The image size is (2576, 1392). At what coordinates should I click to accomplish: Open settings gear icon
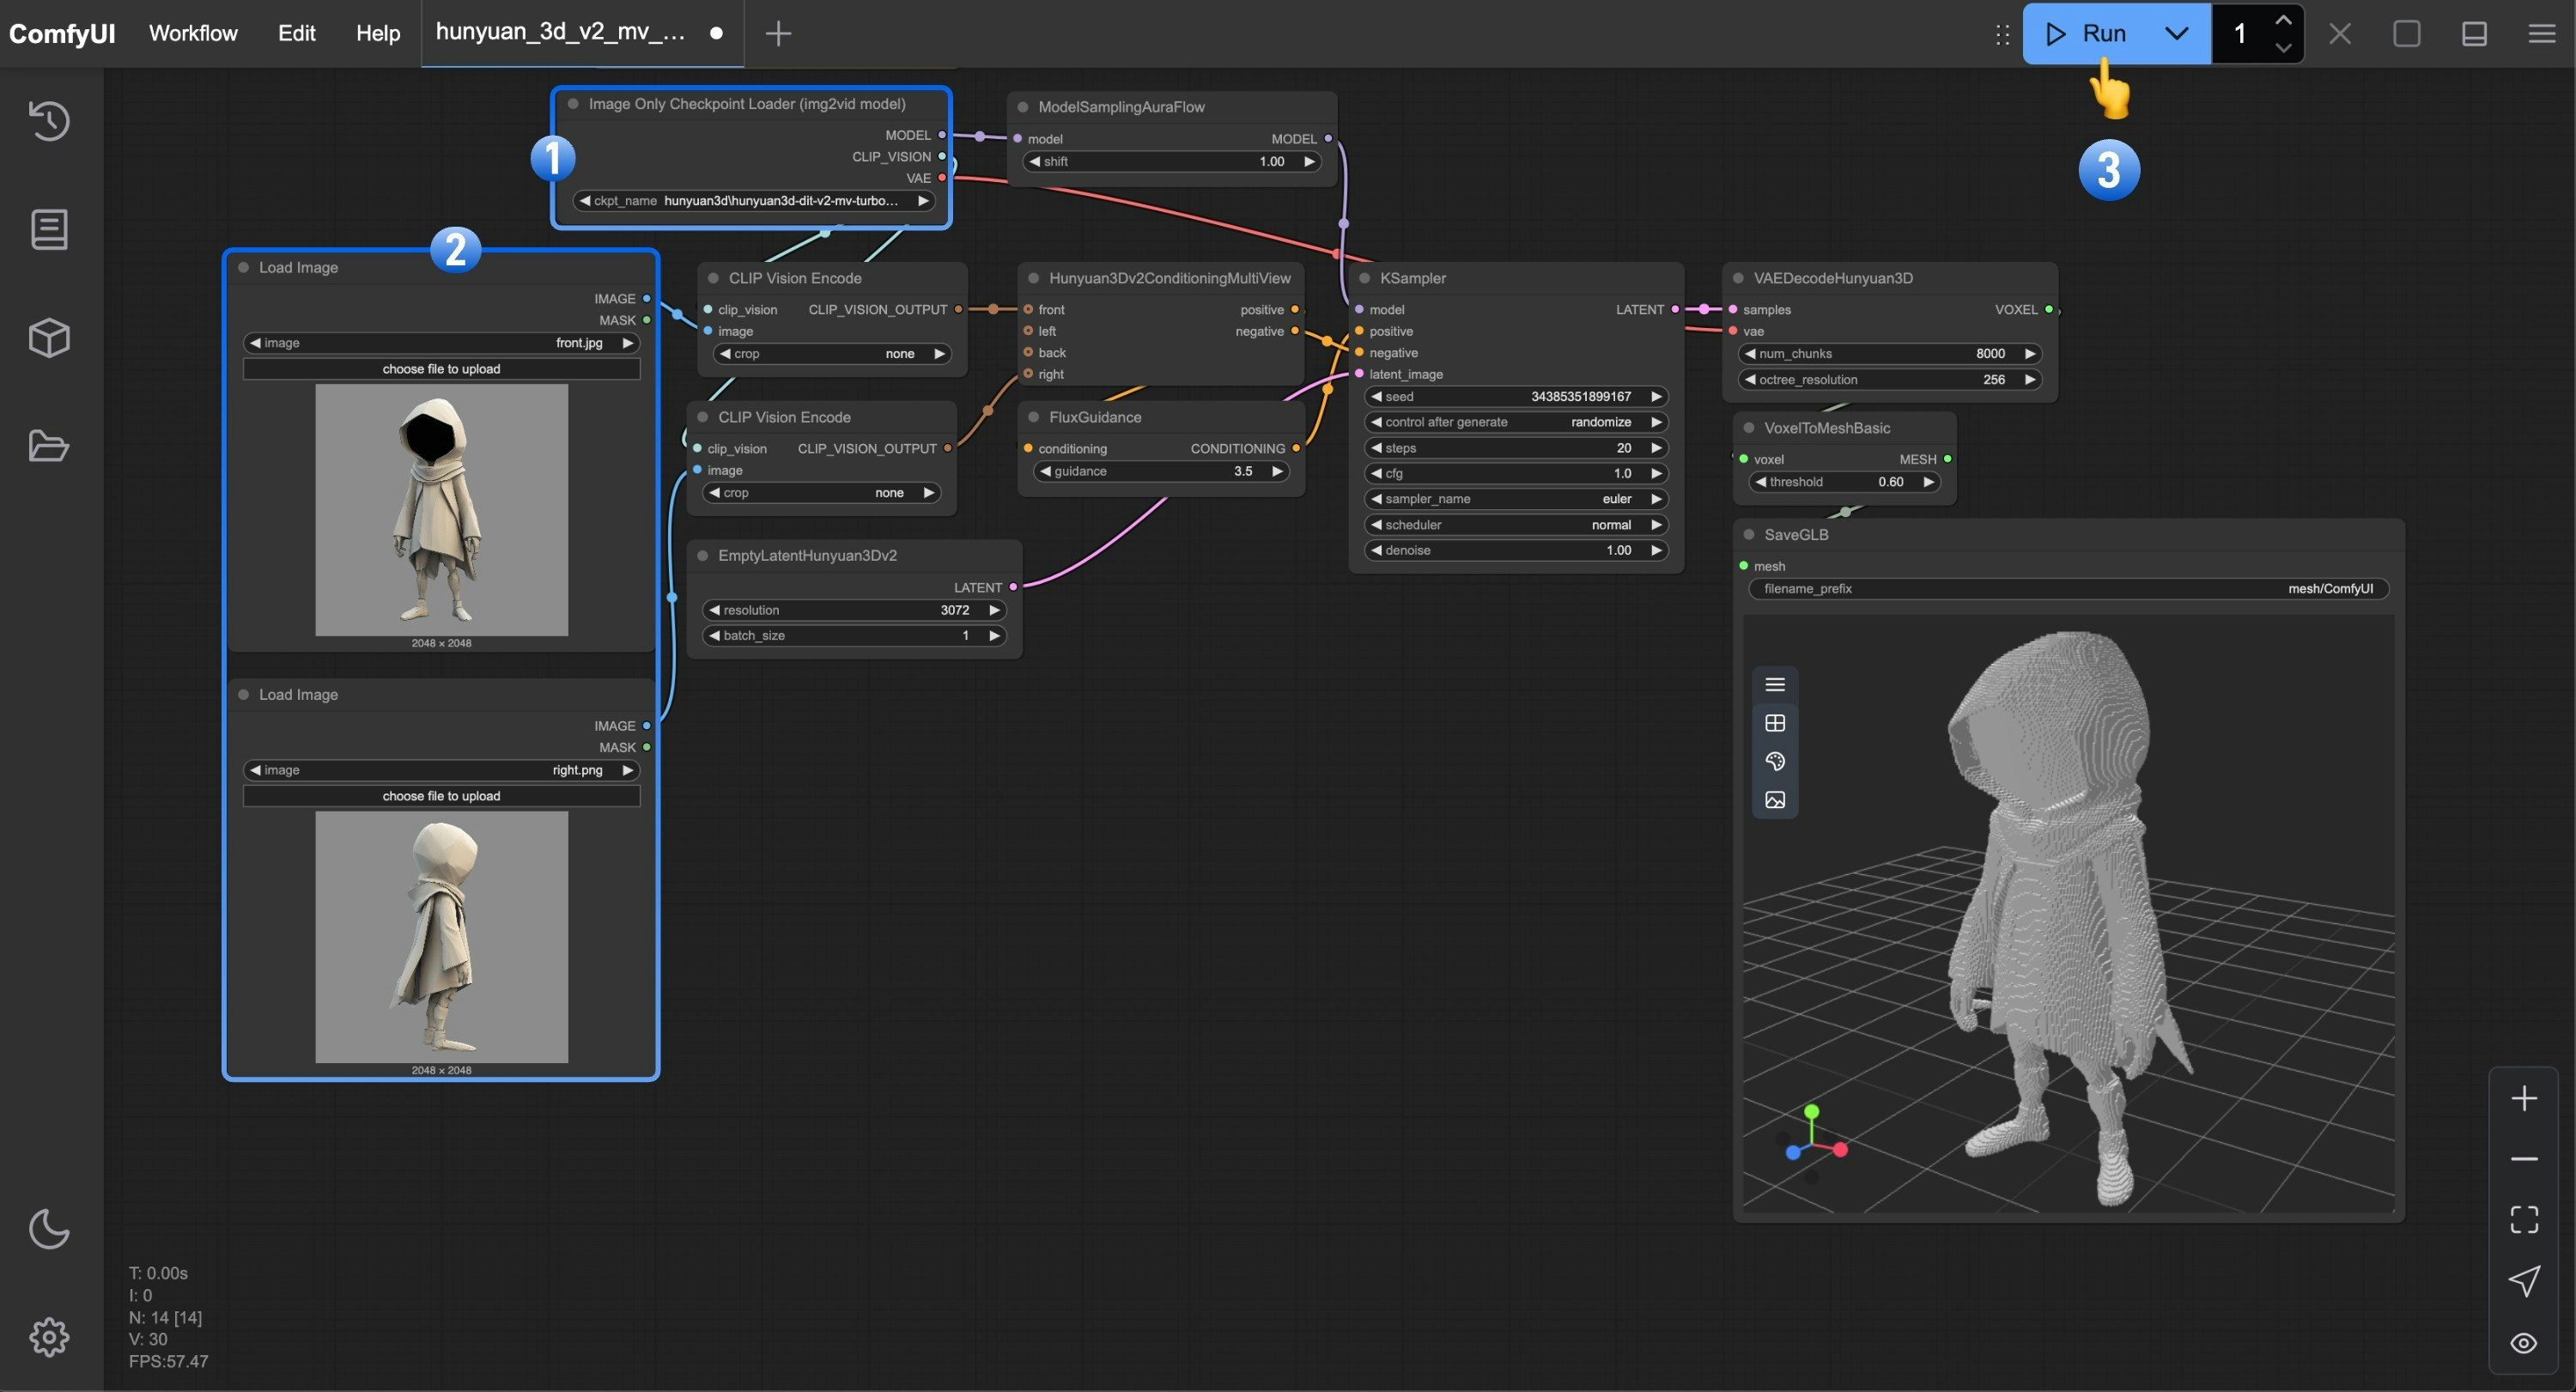click(49, 1337)
